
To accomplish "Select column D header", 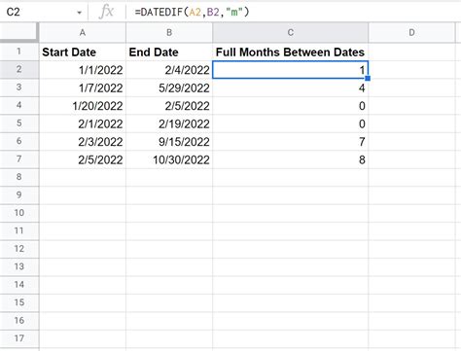I will tap(411, 32).
